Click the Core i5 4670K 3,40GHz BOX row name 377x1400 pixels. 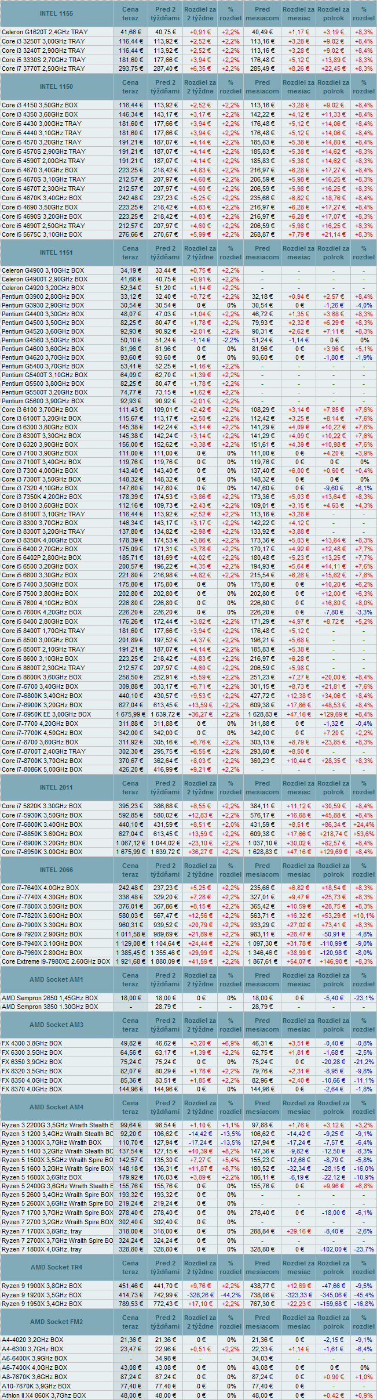click(42, 198)
